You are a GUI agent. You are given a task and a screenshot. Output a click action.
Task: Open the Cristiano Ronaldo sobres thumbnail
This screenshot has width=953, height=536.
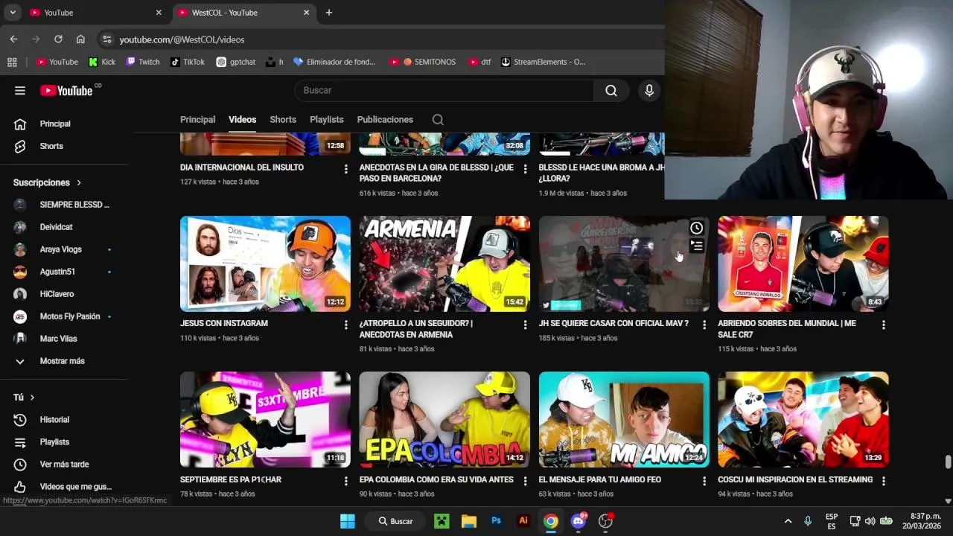coord(803,264)
